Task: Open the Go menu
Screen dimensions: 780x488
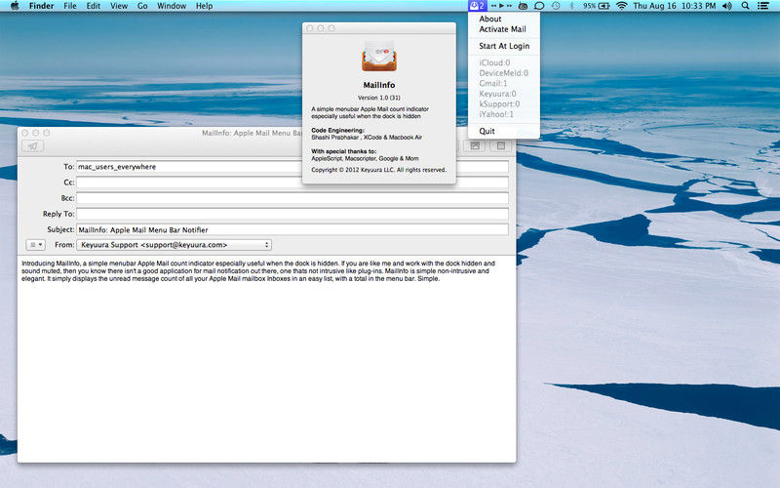Action: (142, 6)
